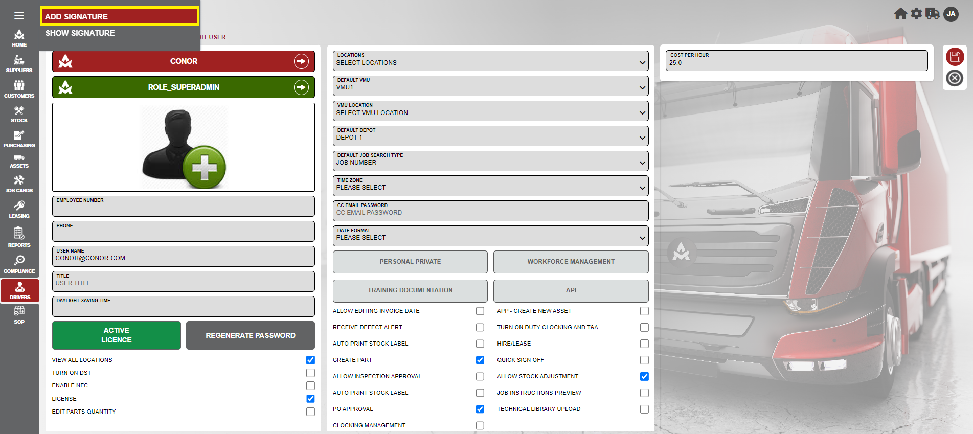Check Clocking Management checkbox
The width and height of the screenshot is (973, 434).
480,425
